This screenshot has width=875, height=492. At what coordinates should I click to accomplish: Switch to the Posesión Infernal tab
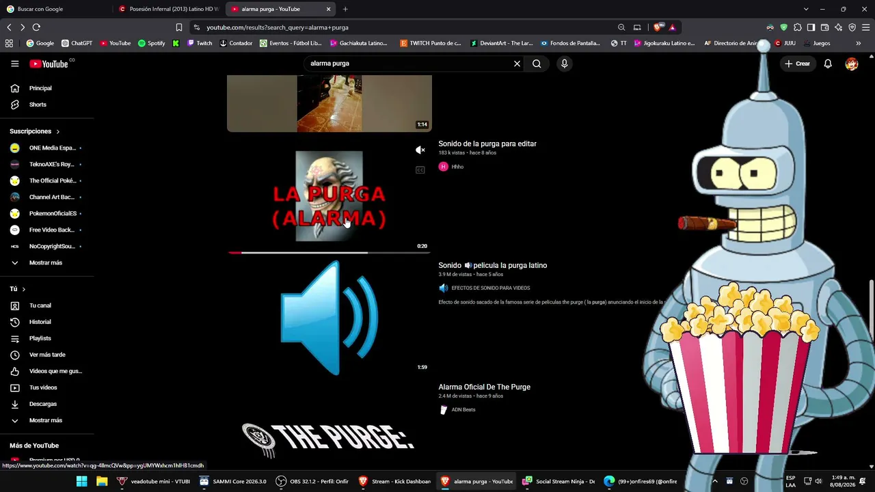[x=170, y=9]
